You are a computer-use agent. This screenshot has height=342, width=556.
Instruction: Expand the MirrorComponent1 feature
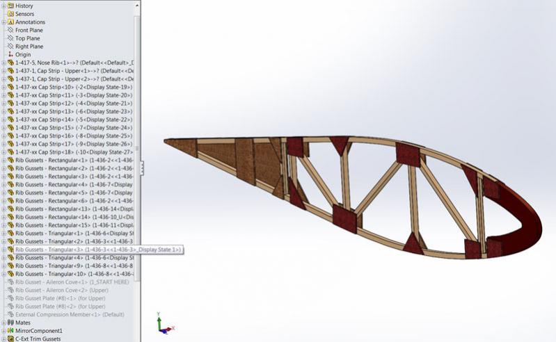pos(4,331)
